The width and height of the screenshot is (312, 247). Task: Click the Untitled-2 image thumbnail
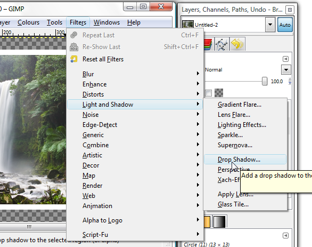tap(188, 25)
